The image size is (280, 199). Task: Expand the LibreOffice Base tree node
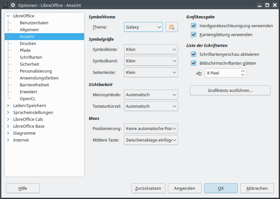pyautogui.click(x=8, y=126)
